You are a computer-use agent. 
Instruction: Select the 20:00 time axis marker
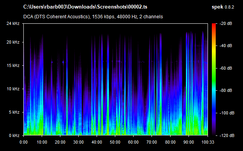pyautogui.click(x=60, y=142)
